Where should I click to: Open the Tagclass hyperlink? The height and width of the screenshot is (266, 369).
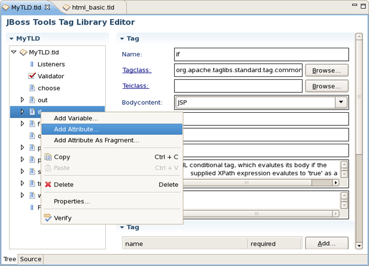point(137,70)
